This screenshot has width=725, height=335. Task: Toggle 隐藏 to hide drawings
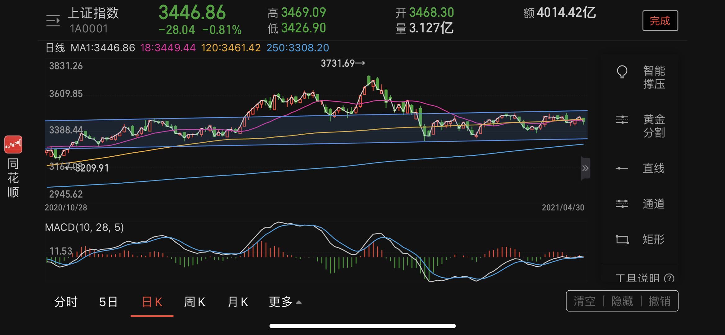pos(622,301)
